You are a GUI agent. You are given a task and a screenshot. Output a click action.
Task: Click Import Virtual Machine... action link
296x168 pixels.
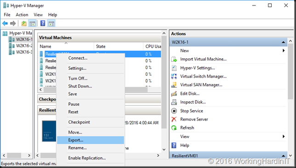pos(203,59)
